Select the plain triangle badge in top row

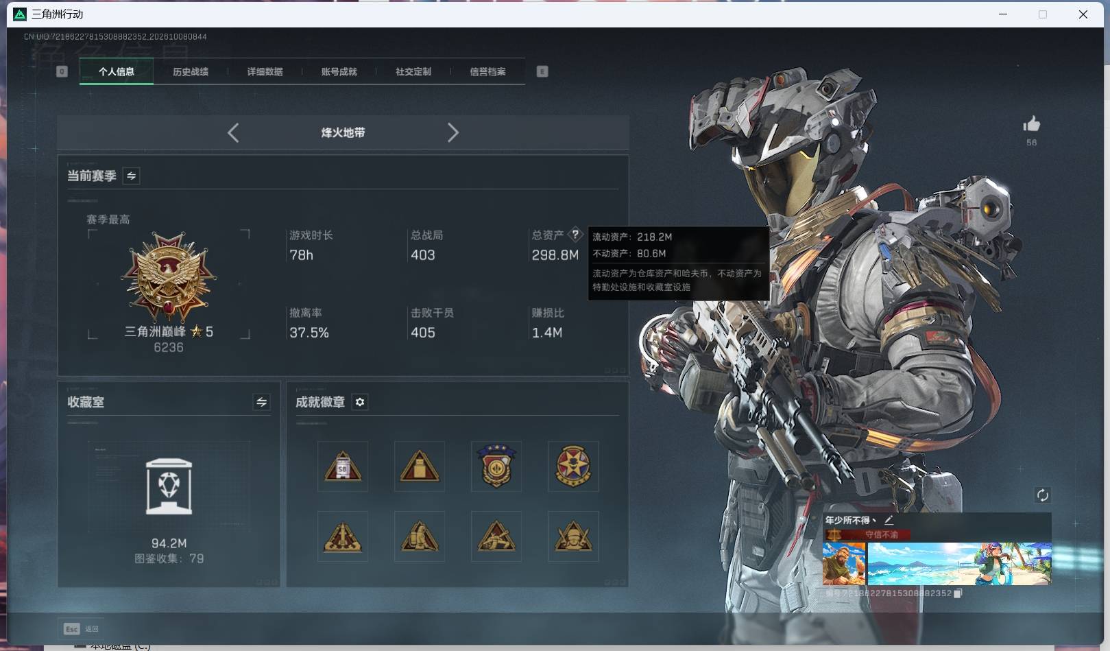(420, 466)
